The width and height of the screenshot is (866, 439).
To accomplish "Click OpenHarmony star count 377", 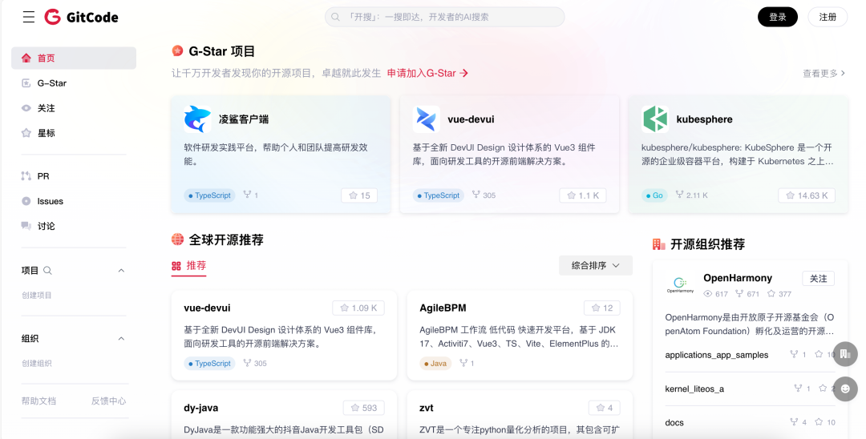I will tap(779, 294).
